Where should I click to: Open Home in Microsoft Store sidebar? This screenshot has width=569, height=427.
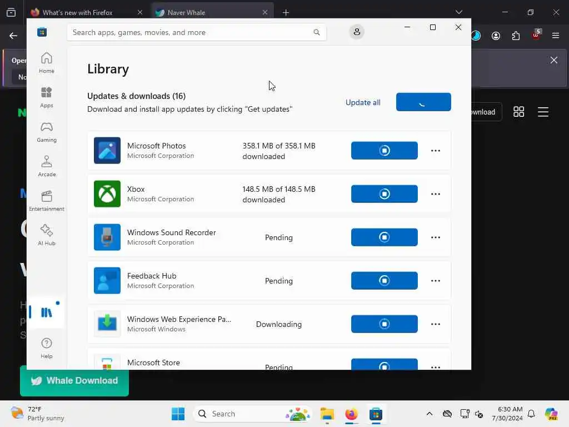(x=47, y=63)
